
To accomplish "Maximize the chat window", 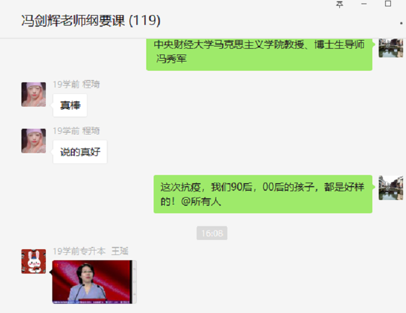I will click(388, 3).
